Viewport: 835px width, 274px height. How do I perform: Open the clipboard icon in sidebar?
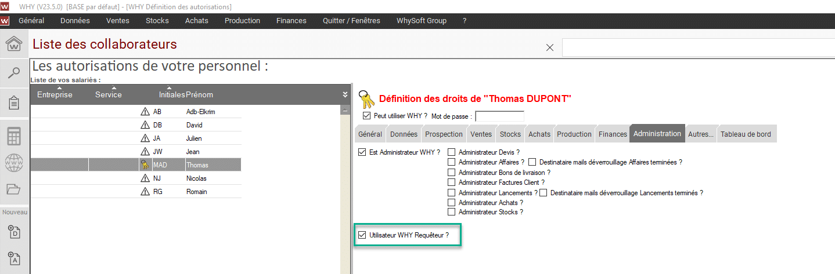14,103
